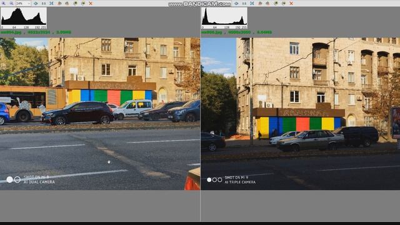Image resolution: width=400 pixels, height=225 pixels.
Task: Set the left image to 1:1 size
Action: pos(44,3)
